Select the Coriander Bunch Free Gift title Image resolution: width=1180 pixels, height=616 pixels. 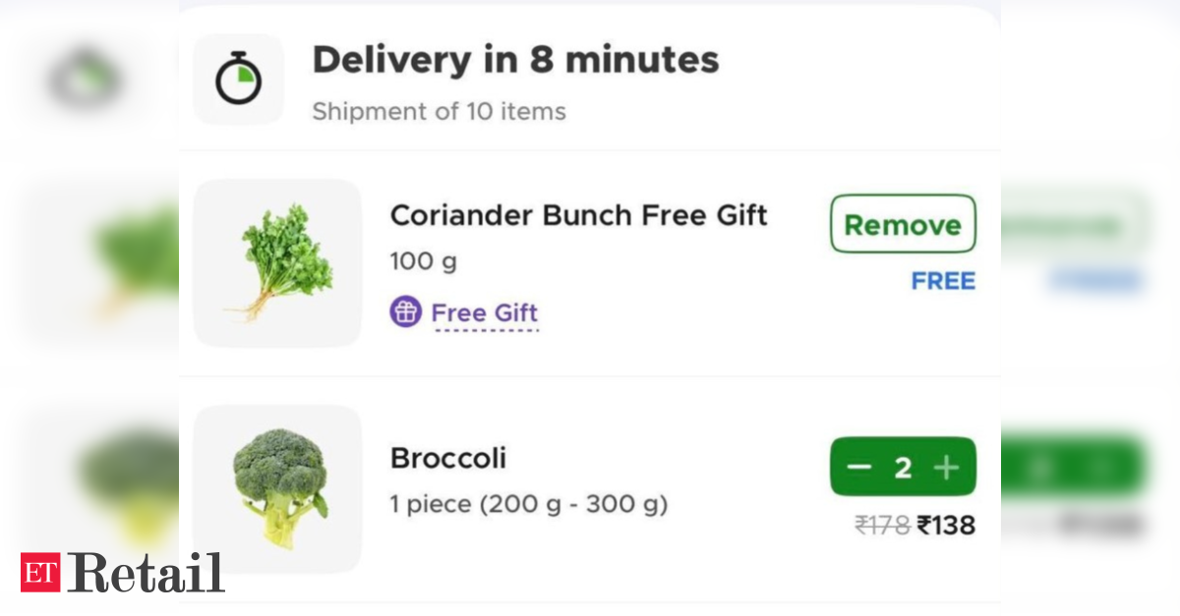(579, 215)
